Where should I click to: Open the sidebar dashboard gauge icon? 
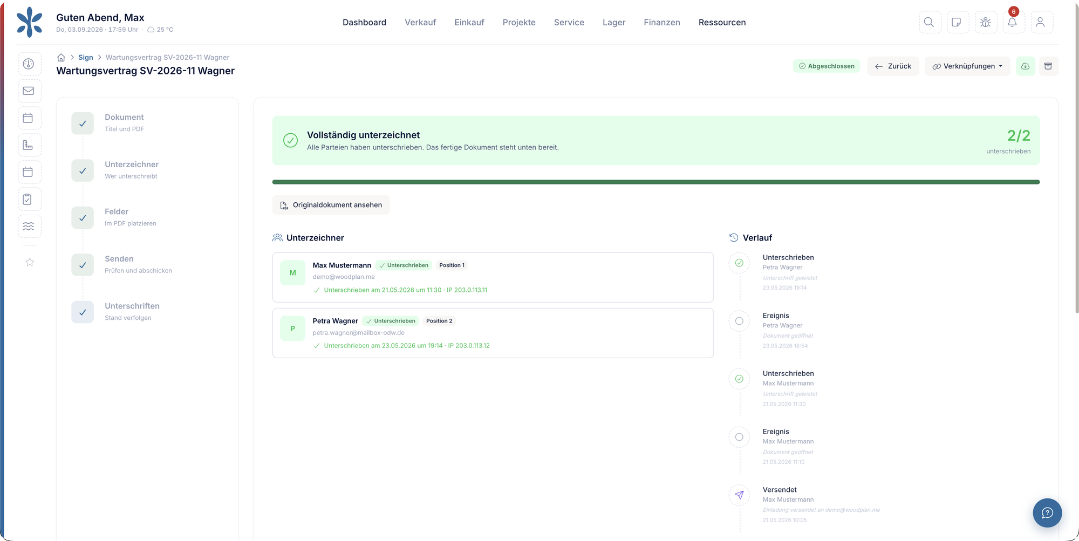29,64
